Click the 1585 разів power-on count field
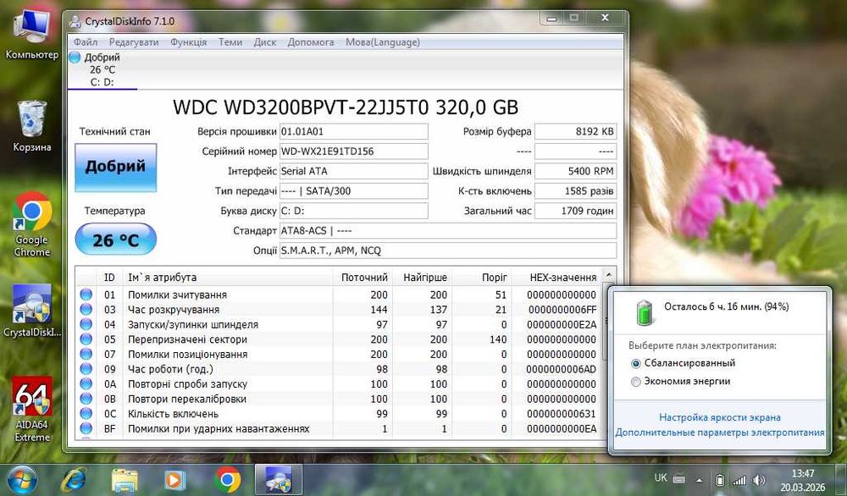Viewport: 847px width, 496px height. pos(575,191)
